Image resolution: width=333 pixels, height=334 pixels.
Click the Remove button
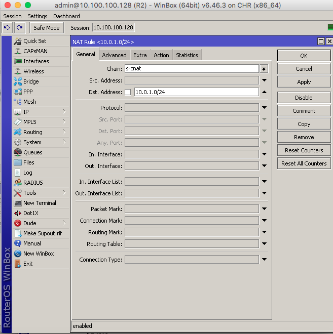coord(304,137)
